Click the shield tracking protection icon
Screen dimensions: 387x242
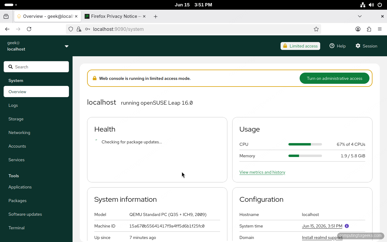(x=71, y=29)
